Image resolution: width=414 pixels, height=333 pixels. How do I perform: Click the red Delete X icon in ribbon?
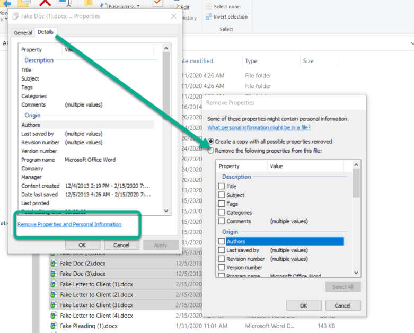[45, 3]
